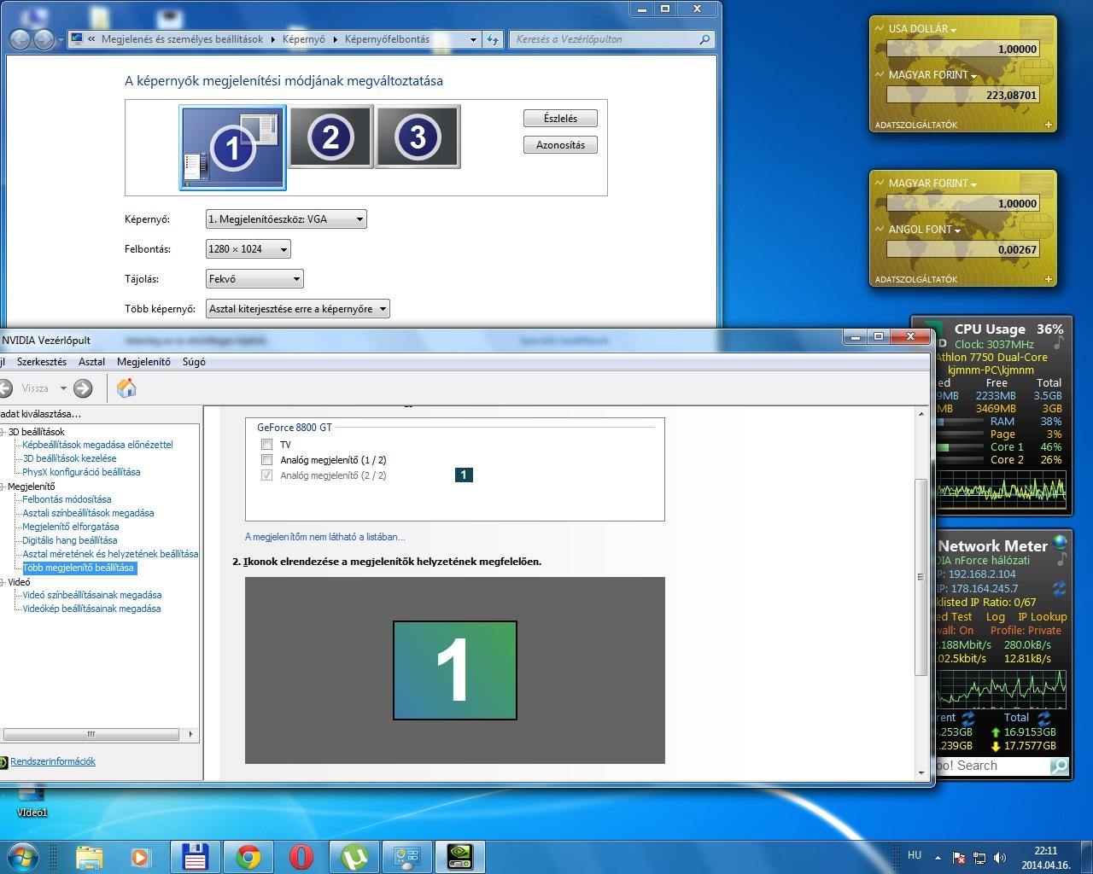Click the USA Dollár 1,00000 value field

click(963, 50)
